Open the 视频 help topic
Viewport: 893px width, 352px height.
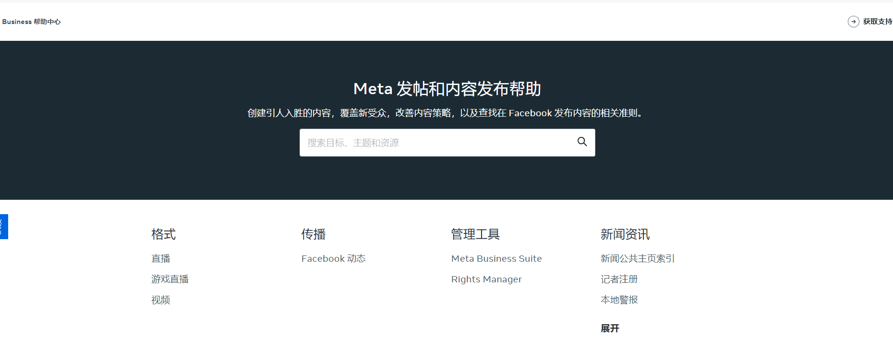[161, 300]
